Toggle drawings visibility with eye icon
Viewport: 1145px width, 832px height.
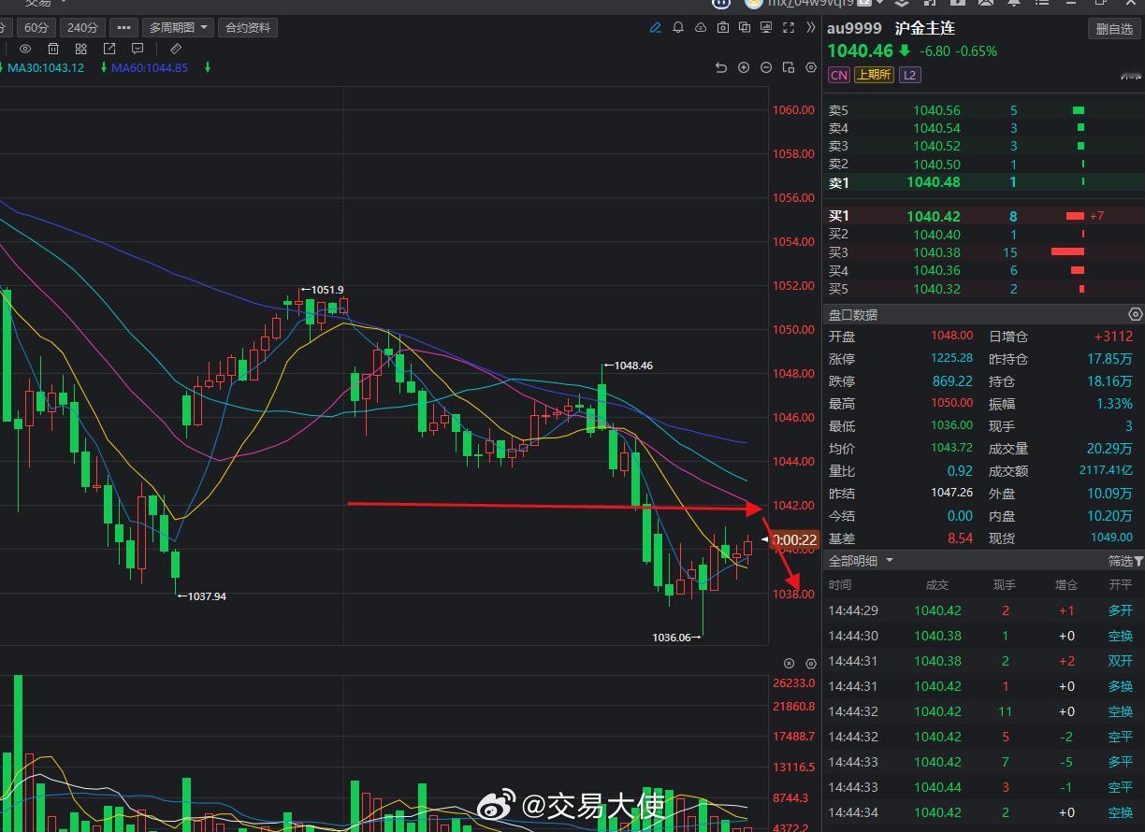(25, 49)
